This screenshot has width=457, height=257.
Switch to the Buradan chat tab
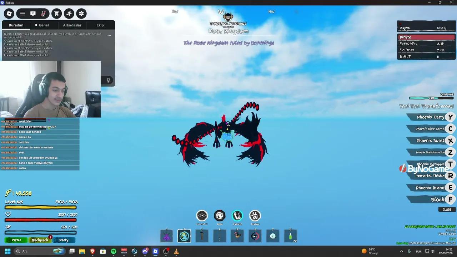click(16, 25)
